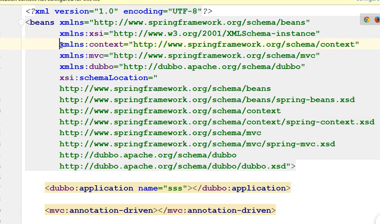Click the schema/context URL line
The width and height of the screenshot is (380, 224).
point(170,111)
